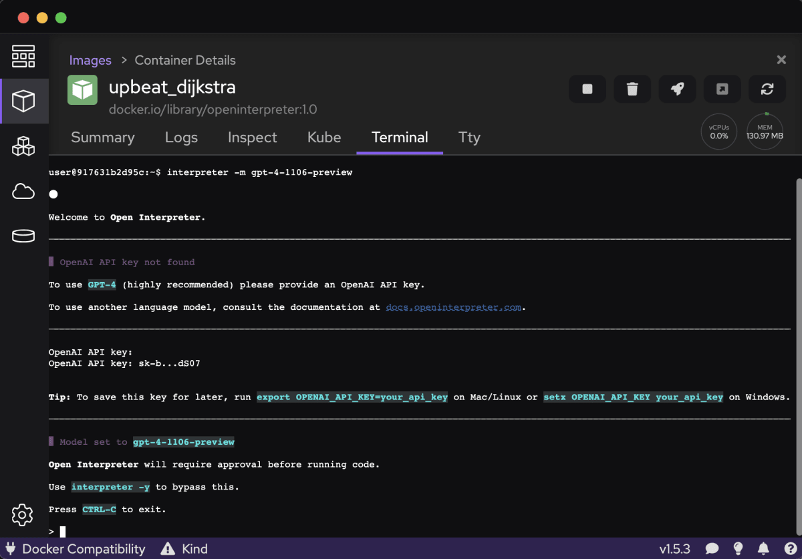Click highlighted 'setx OPENAI_API_KEY your_api_key' text
Screen dimensions: 802x559
(634, 397)
